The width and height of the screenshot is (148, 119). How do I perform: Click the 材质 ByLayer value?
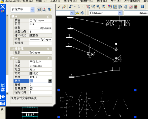tap(40, 53)
